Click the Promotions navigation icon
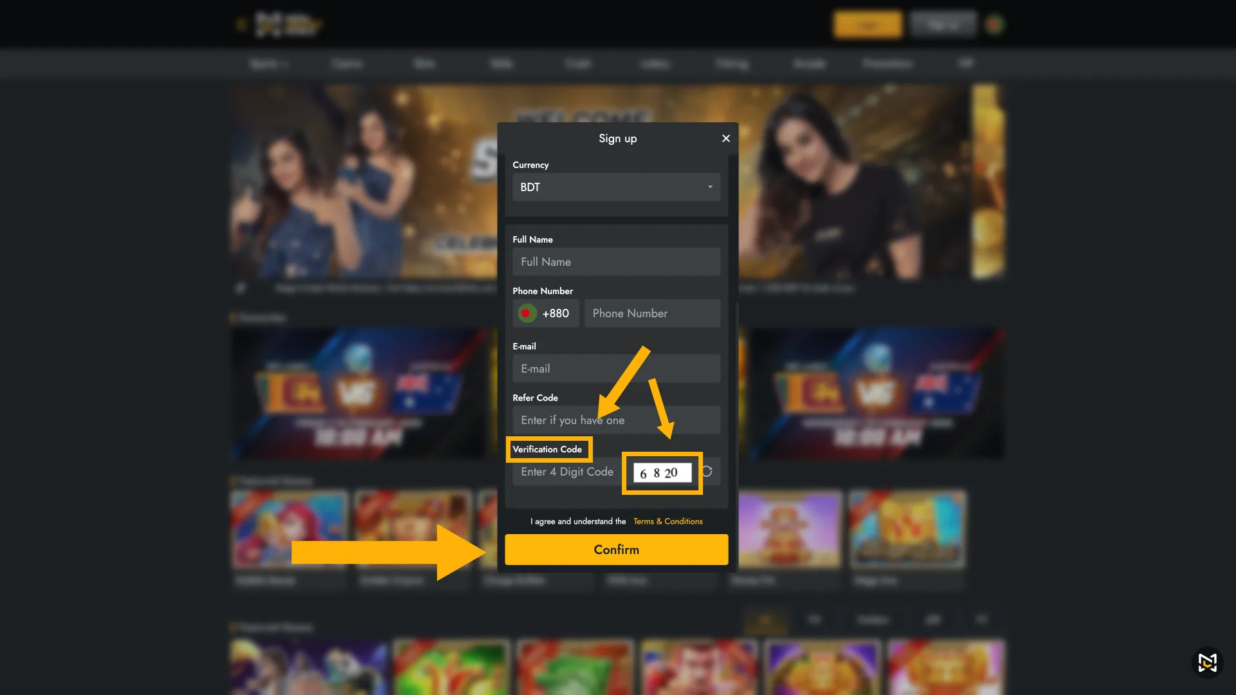The height and width of the screenshot is (695, 1236). 886,63
